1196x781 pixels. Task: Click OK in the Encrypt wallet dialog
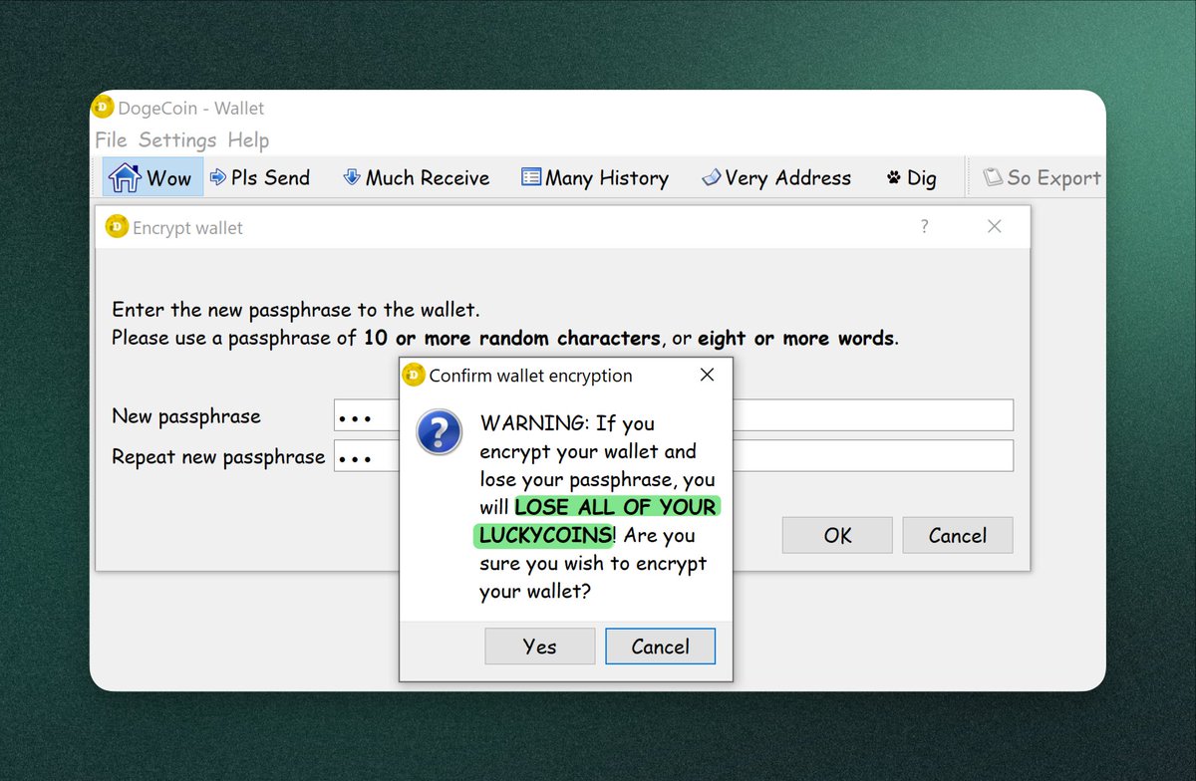coord(837,535)
